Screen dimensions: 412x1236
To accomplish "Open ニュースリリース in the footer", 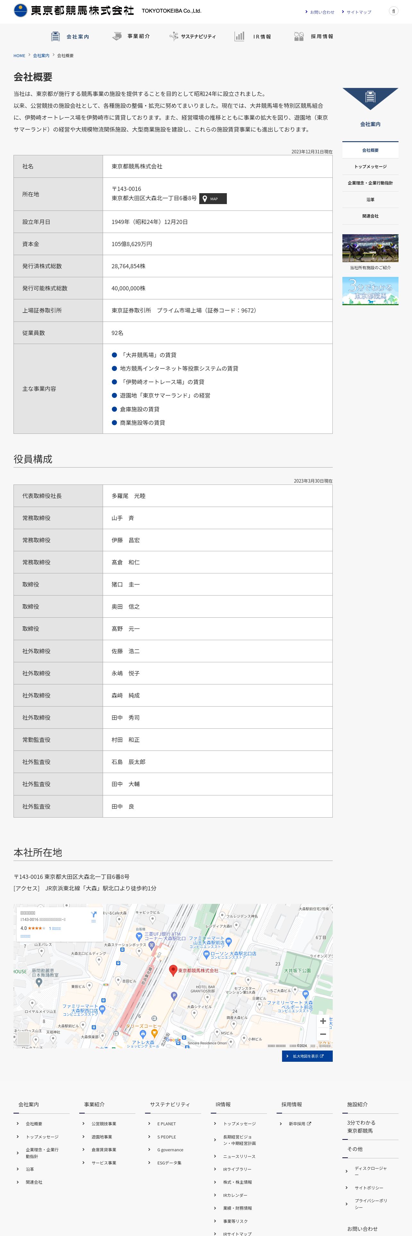I will [239, 1156].
